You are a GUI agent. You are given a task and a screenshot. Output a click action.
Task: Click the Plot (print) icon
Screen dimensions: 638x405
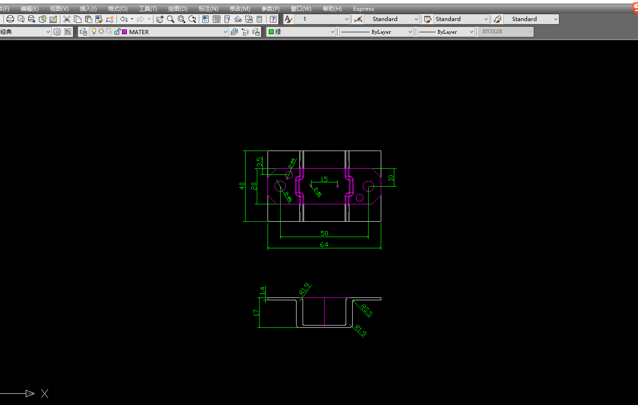10,19
